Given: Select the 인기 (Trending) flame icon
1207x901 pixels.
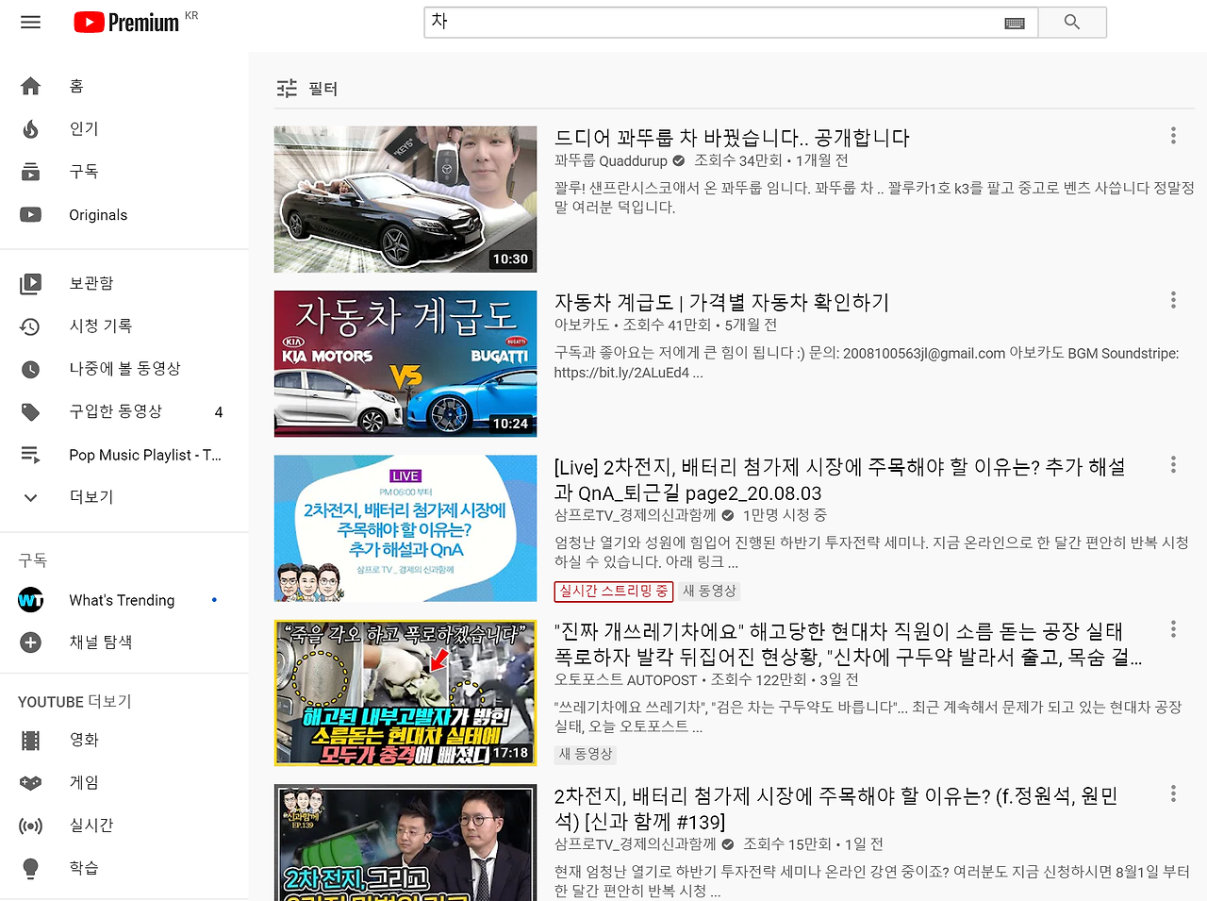Looking at the screenshot, I should pyautogui.click(x=30, y=128).
